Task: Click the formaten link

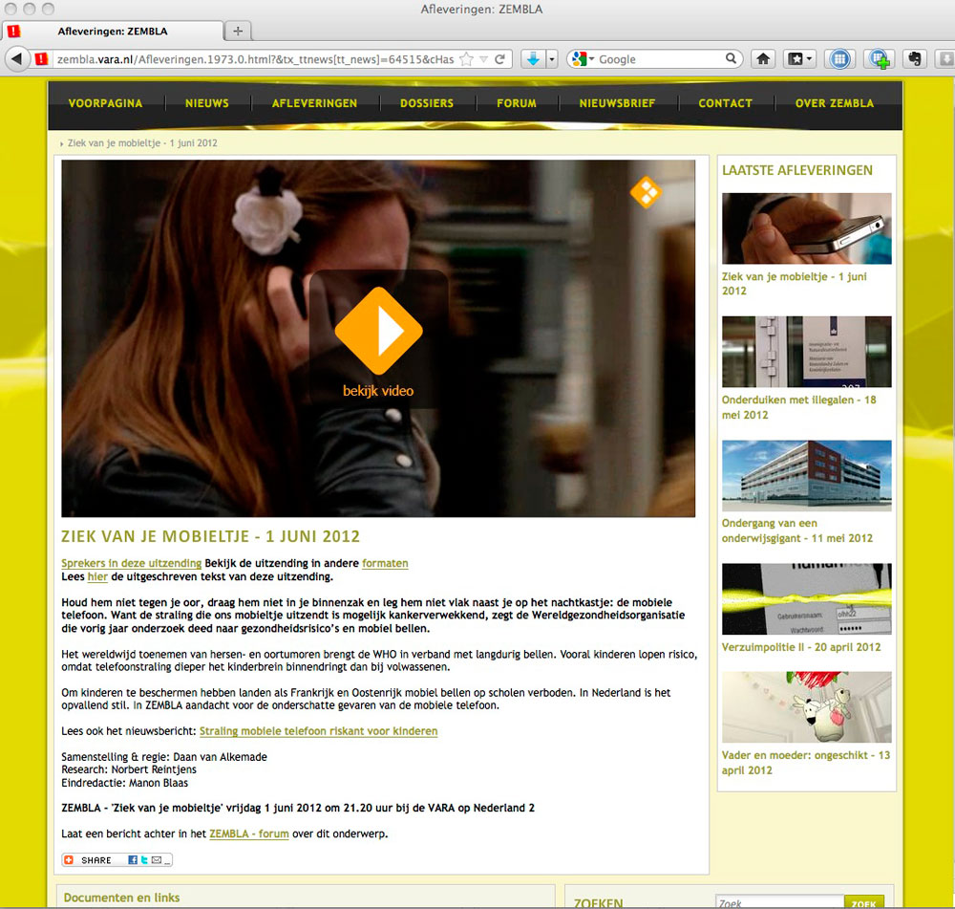Action: pyautogui.click(x=385, y=563)
